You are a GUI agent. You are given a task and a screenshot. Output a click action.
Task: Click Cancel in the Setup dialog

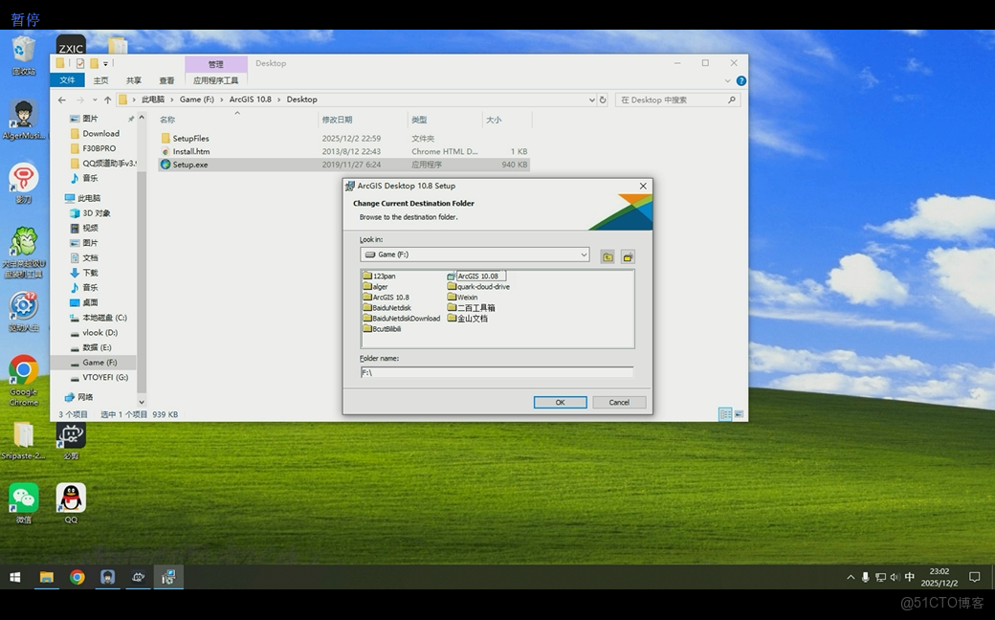619,402
